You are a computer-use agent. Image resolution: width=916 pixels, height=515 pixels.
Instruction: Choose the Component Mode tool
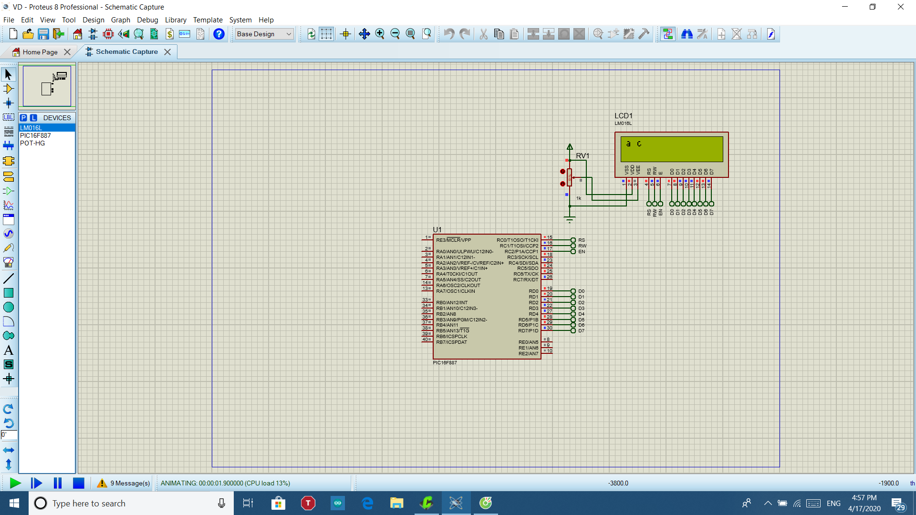(x=8, y=89)
